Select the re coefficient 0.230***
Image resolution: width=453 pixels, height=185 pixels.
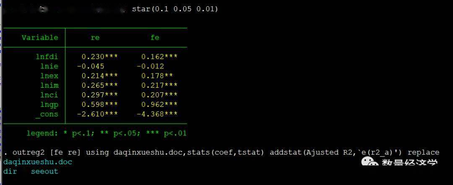click(x=100, y=57)
